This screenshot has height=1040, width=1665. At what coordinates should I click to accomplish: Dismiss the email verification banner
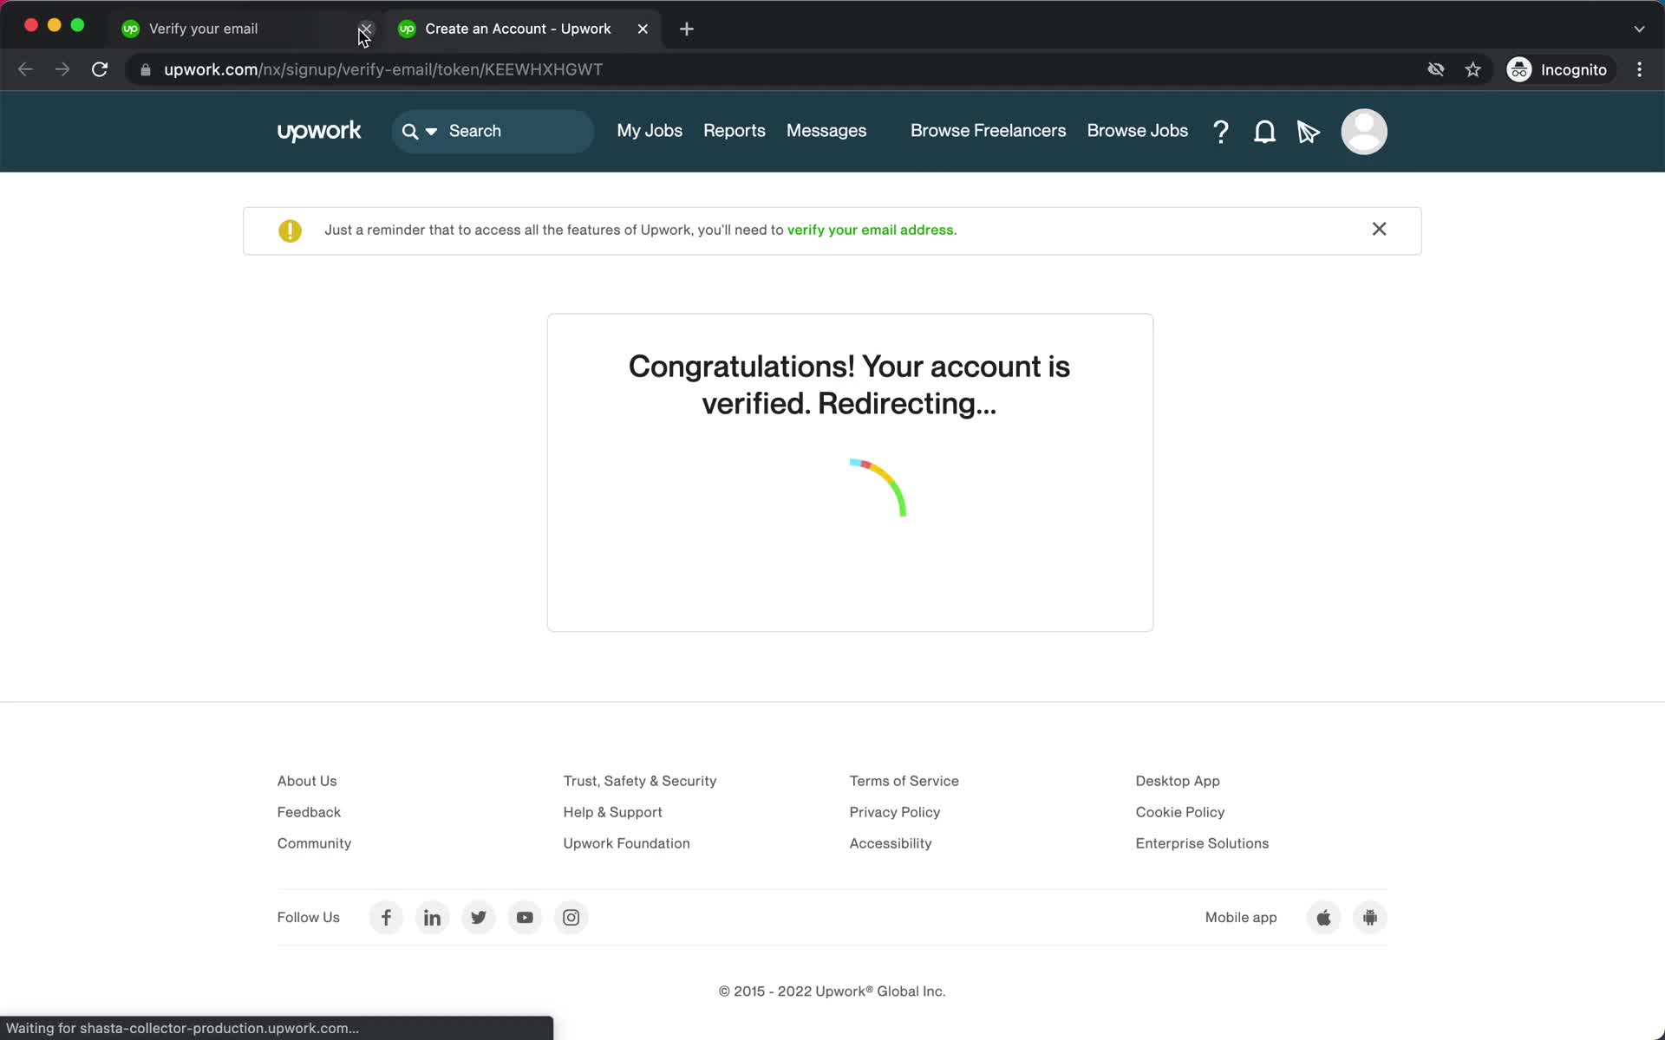1379,229
